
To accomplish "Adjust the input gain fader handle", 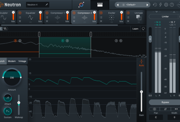I will pyautogui.click(x=150, y=39).
